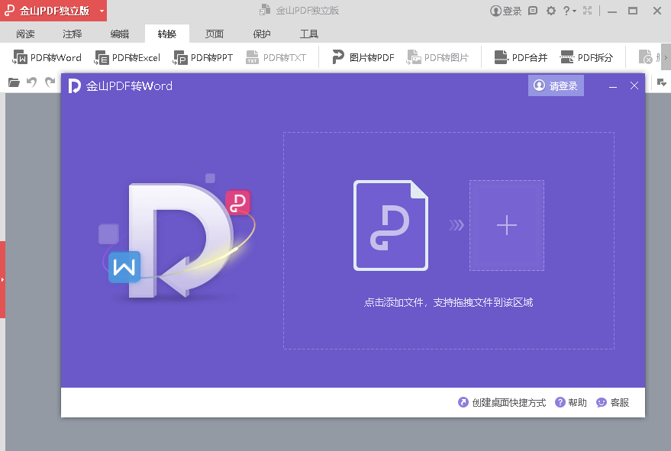Switch to the 注释 tab
671x451 pixels.
coord(73,34)
